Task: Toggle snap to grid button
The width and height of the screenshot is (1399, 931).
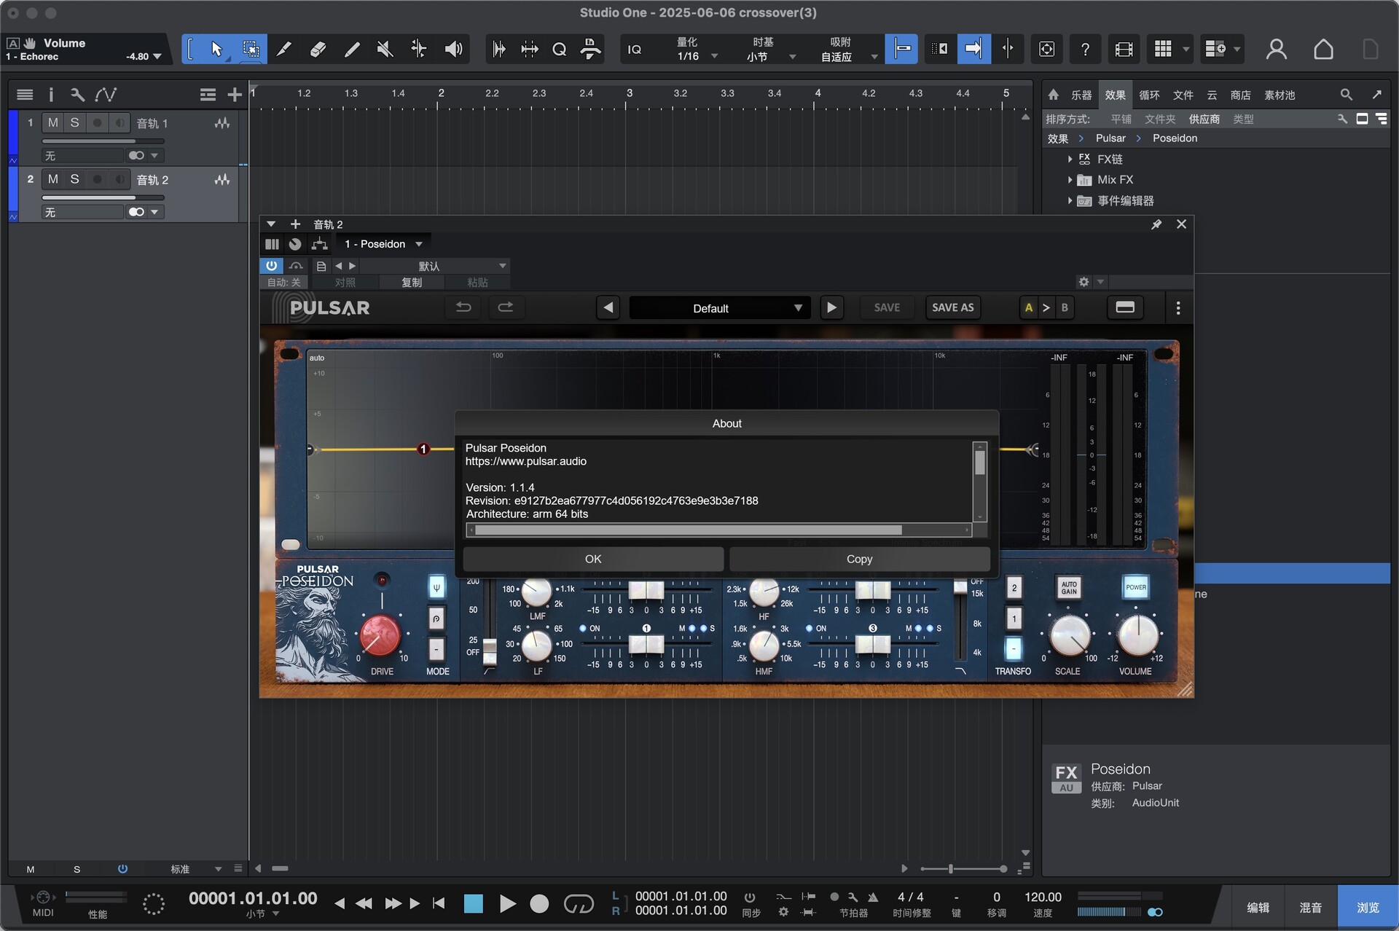Action: tap(901, 49)
